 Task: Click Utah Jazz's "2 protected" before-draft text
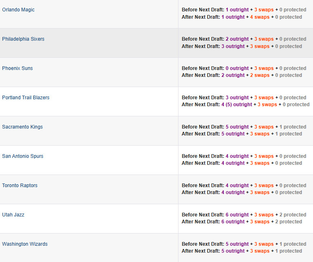click(x=293, y=215)
